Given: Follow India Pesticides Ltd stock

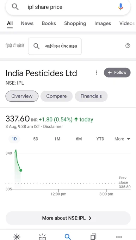Looking at the screenshot, I should (x=117, y=73).
